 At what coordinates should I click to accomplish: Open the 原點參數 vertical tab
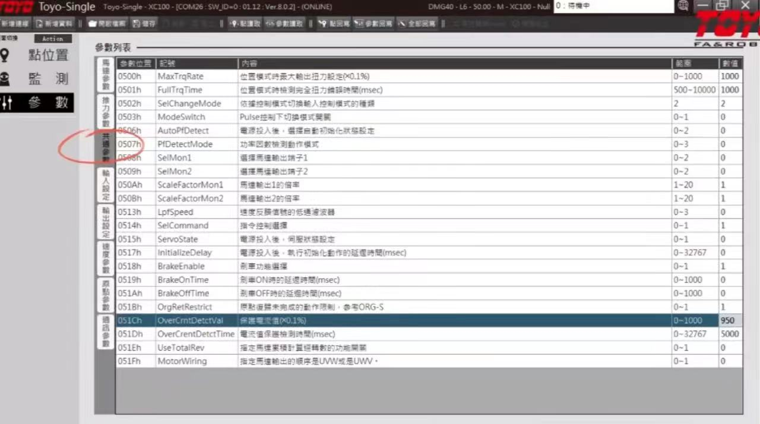click(105, 295)
